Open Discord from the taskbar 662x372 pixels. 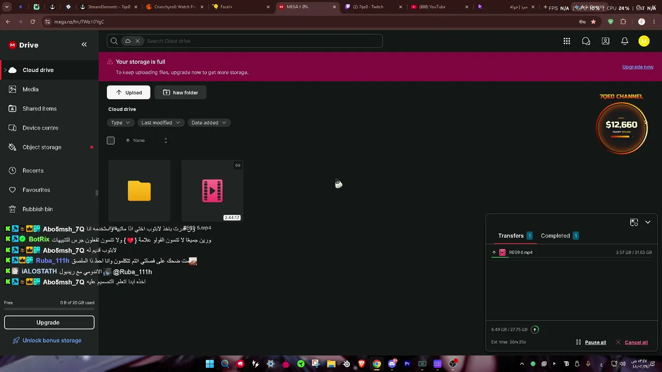(392, 364)
